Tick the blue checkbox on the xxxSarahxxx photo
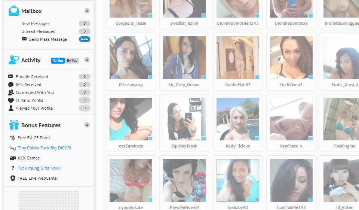Viewport: 359px width, 210px height. pyautogui.click(x=150, y=139)
